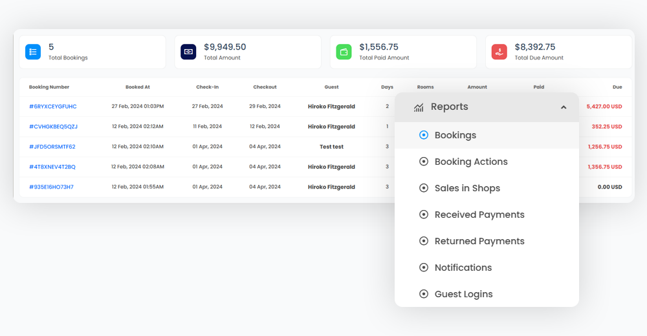
Task: Open booking #935E16HO73H7
Action: (51, 187)
